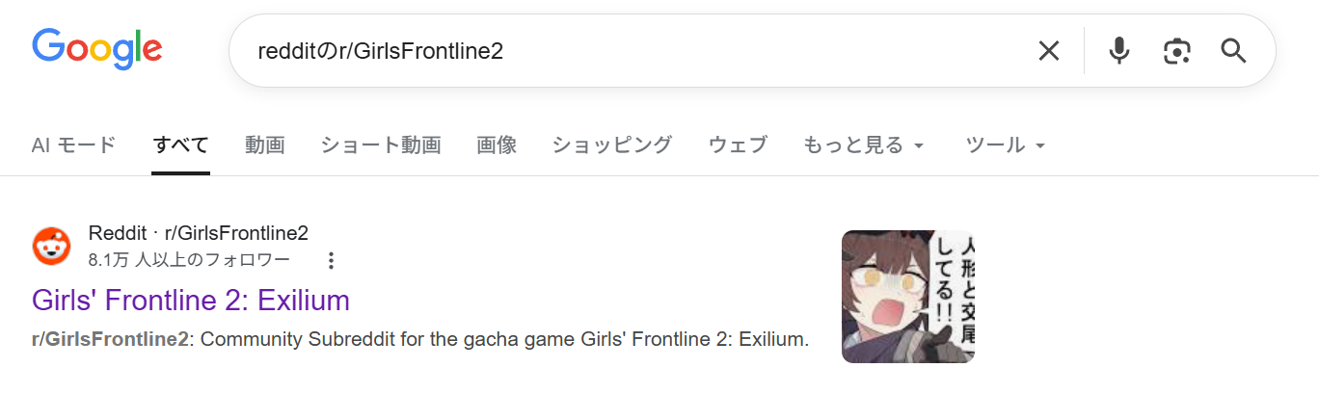The height and width of the screenshot is (394, 1319).
Task: Switch to the AI モード tab
Action: click(73, 145)
